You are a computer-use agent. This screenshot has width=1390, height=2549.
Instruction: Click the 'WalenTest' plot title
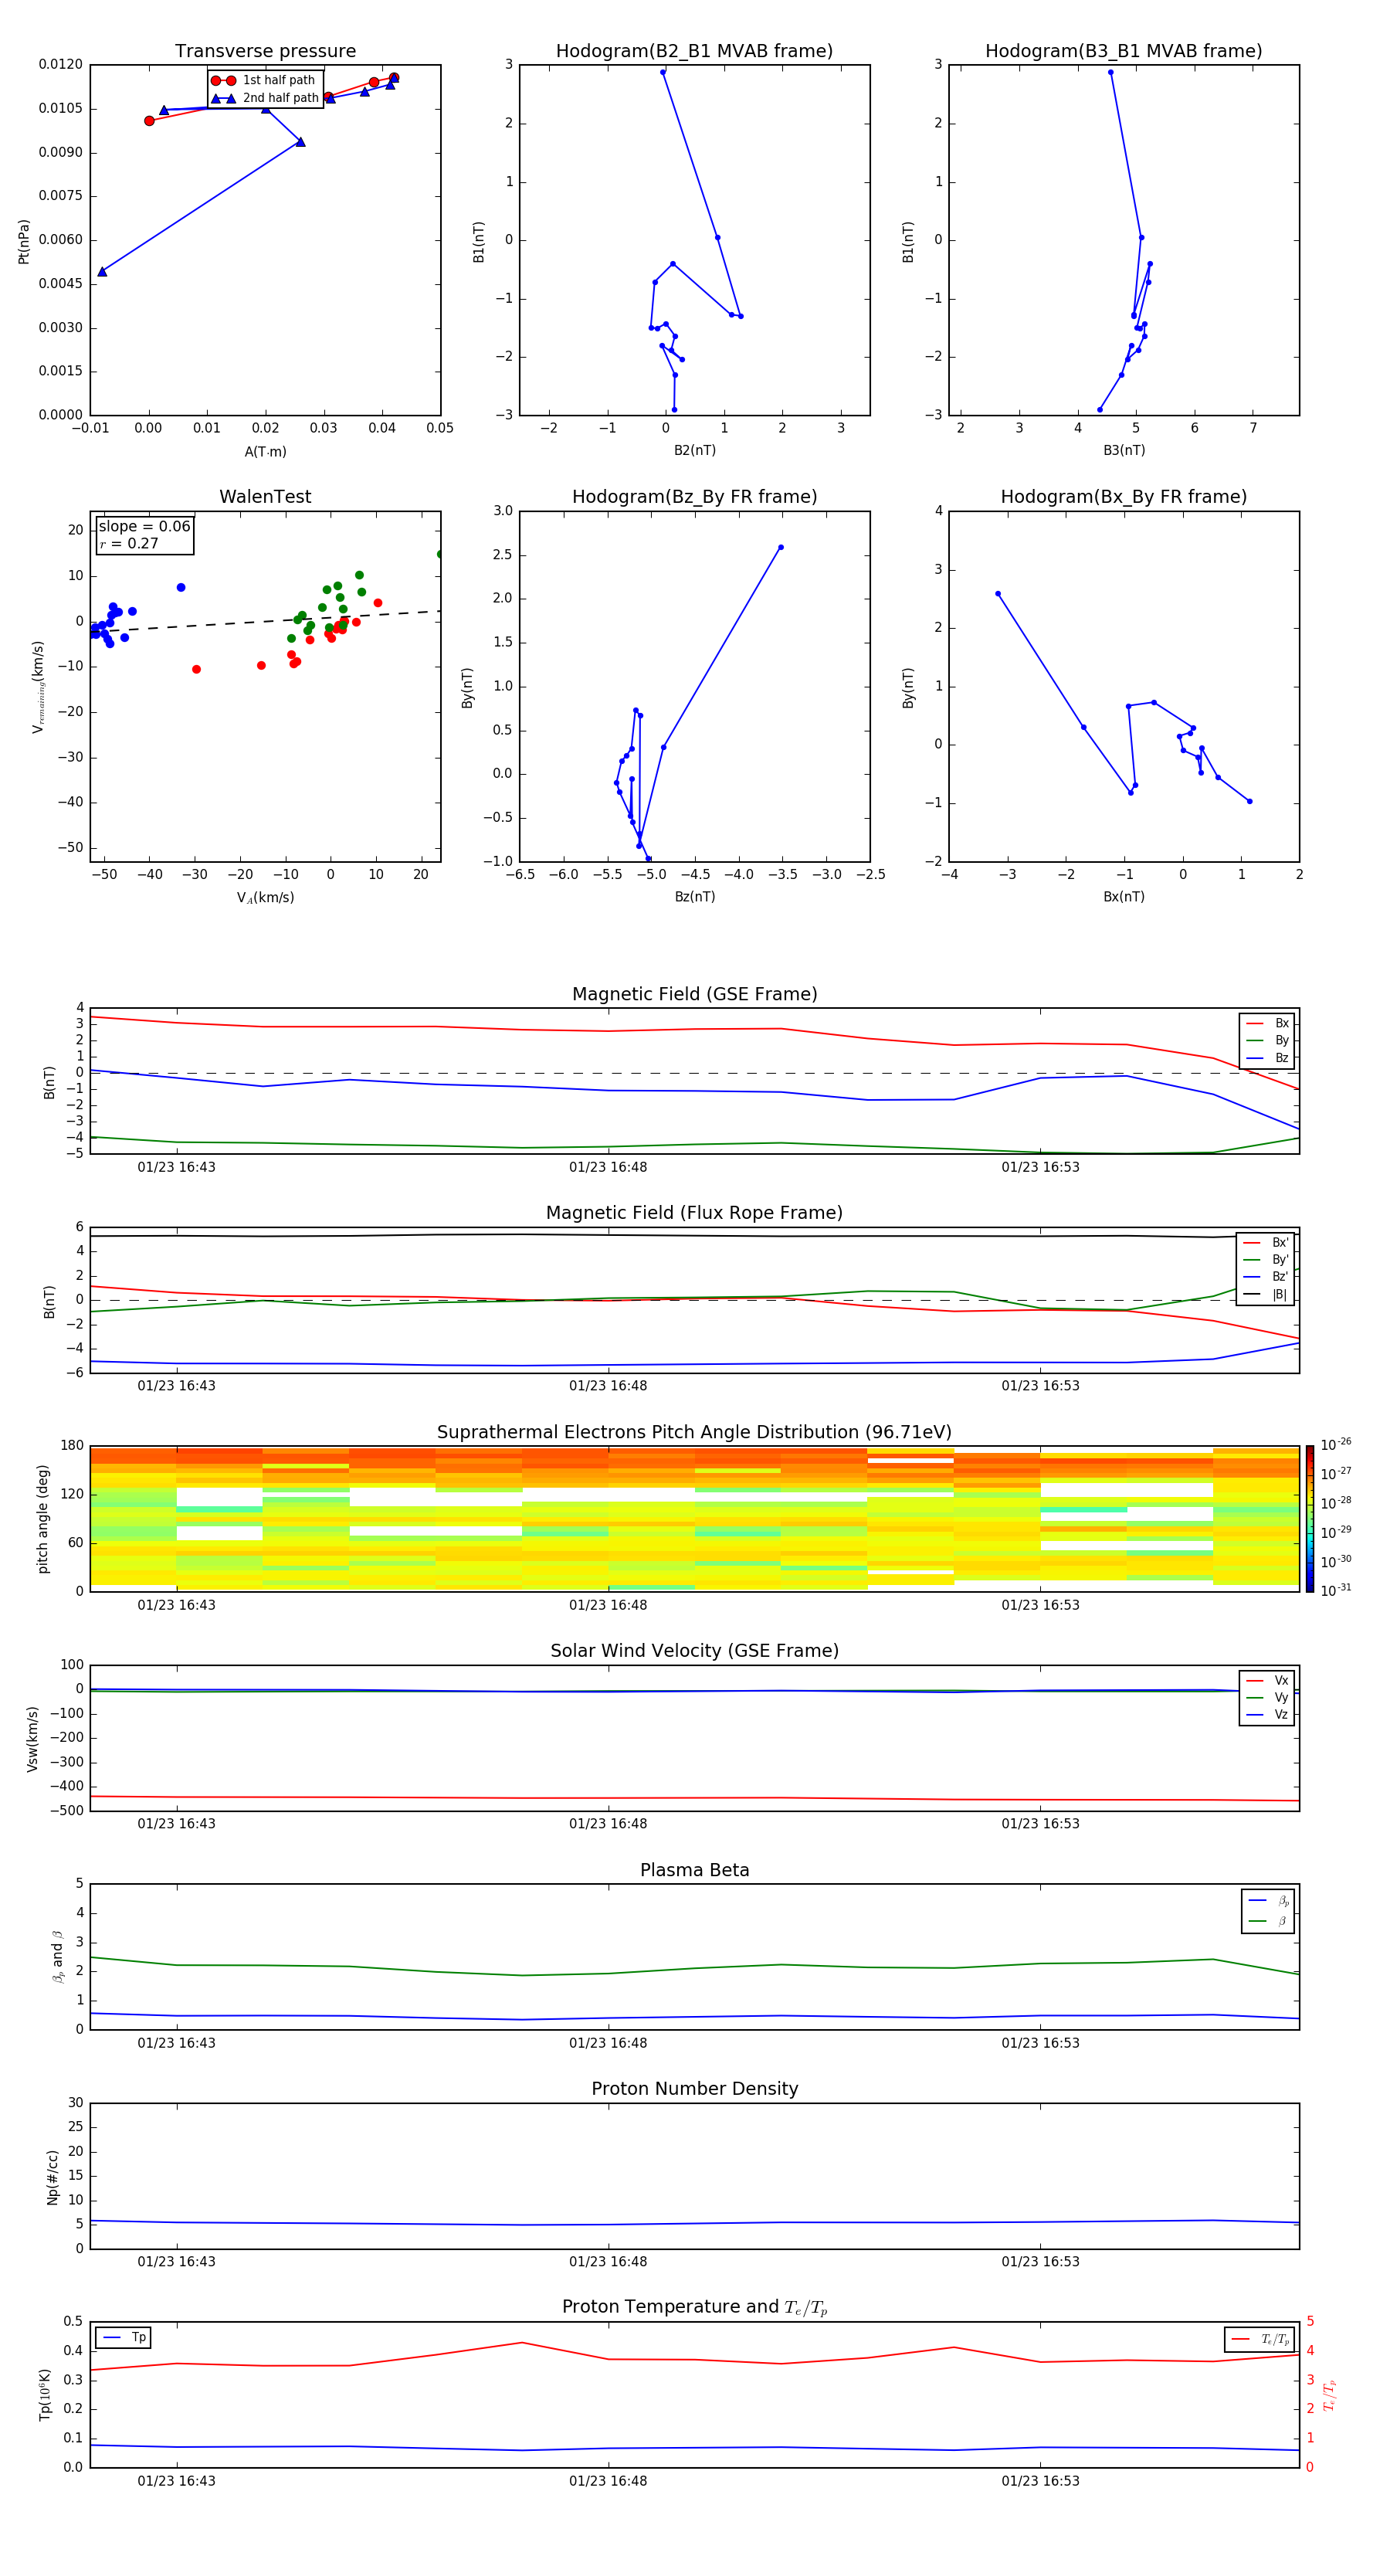click(265, 497)
